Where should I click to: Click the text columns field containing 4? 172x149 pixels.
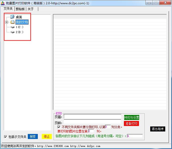point(135,136)
